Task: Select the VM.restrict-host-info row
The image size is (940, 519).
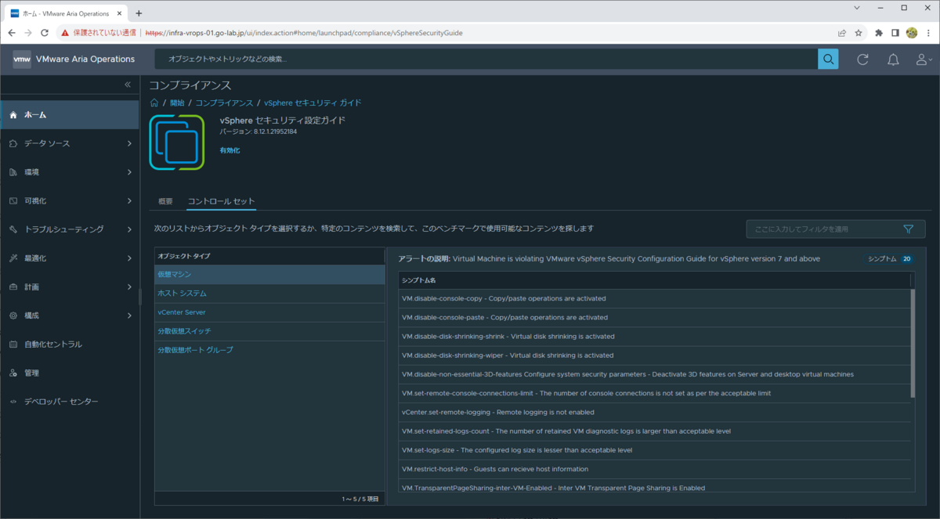Action: 654,469
